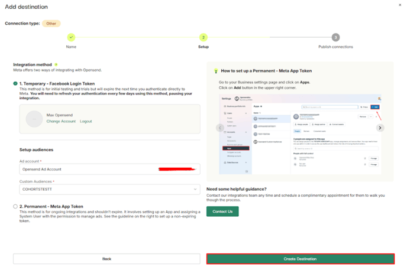407x267 pixels.
Task: Click the Max Opensend profile avatar
Action: pos(35,119)
